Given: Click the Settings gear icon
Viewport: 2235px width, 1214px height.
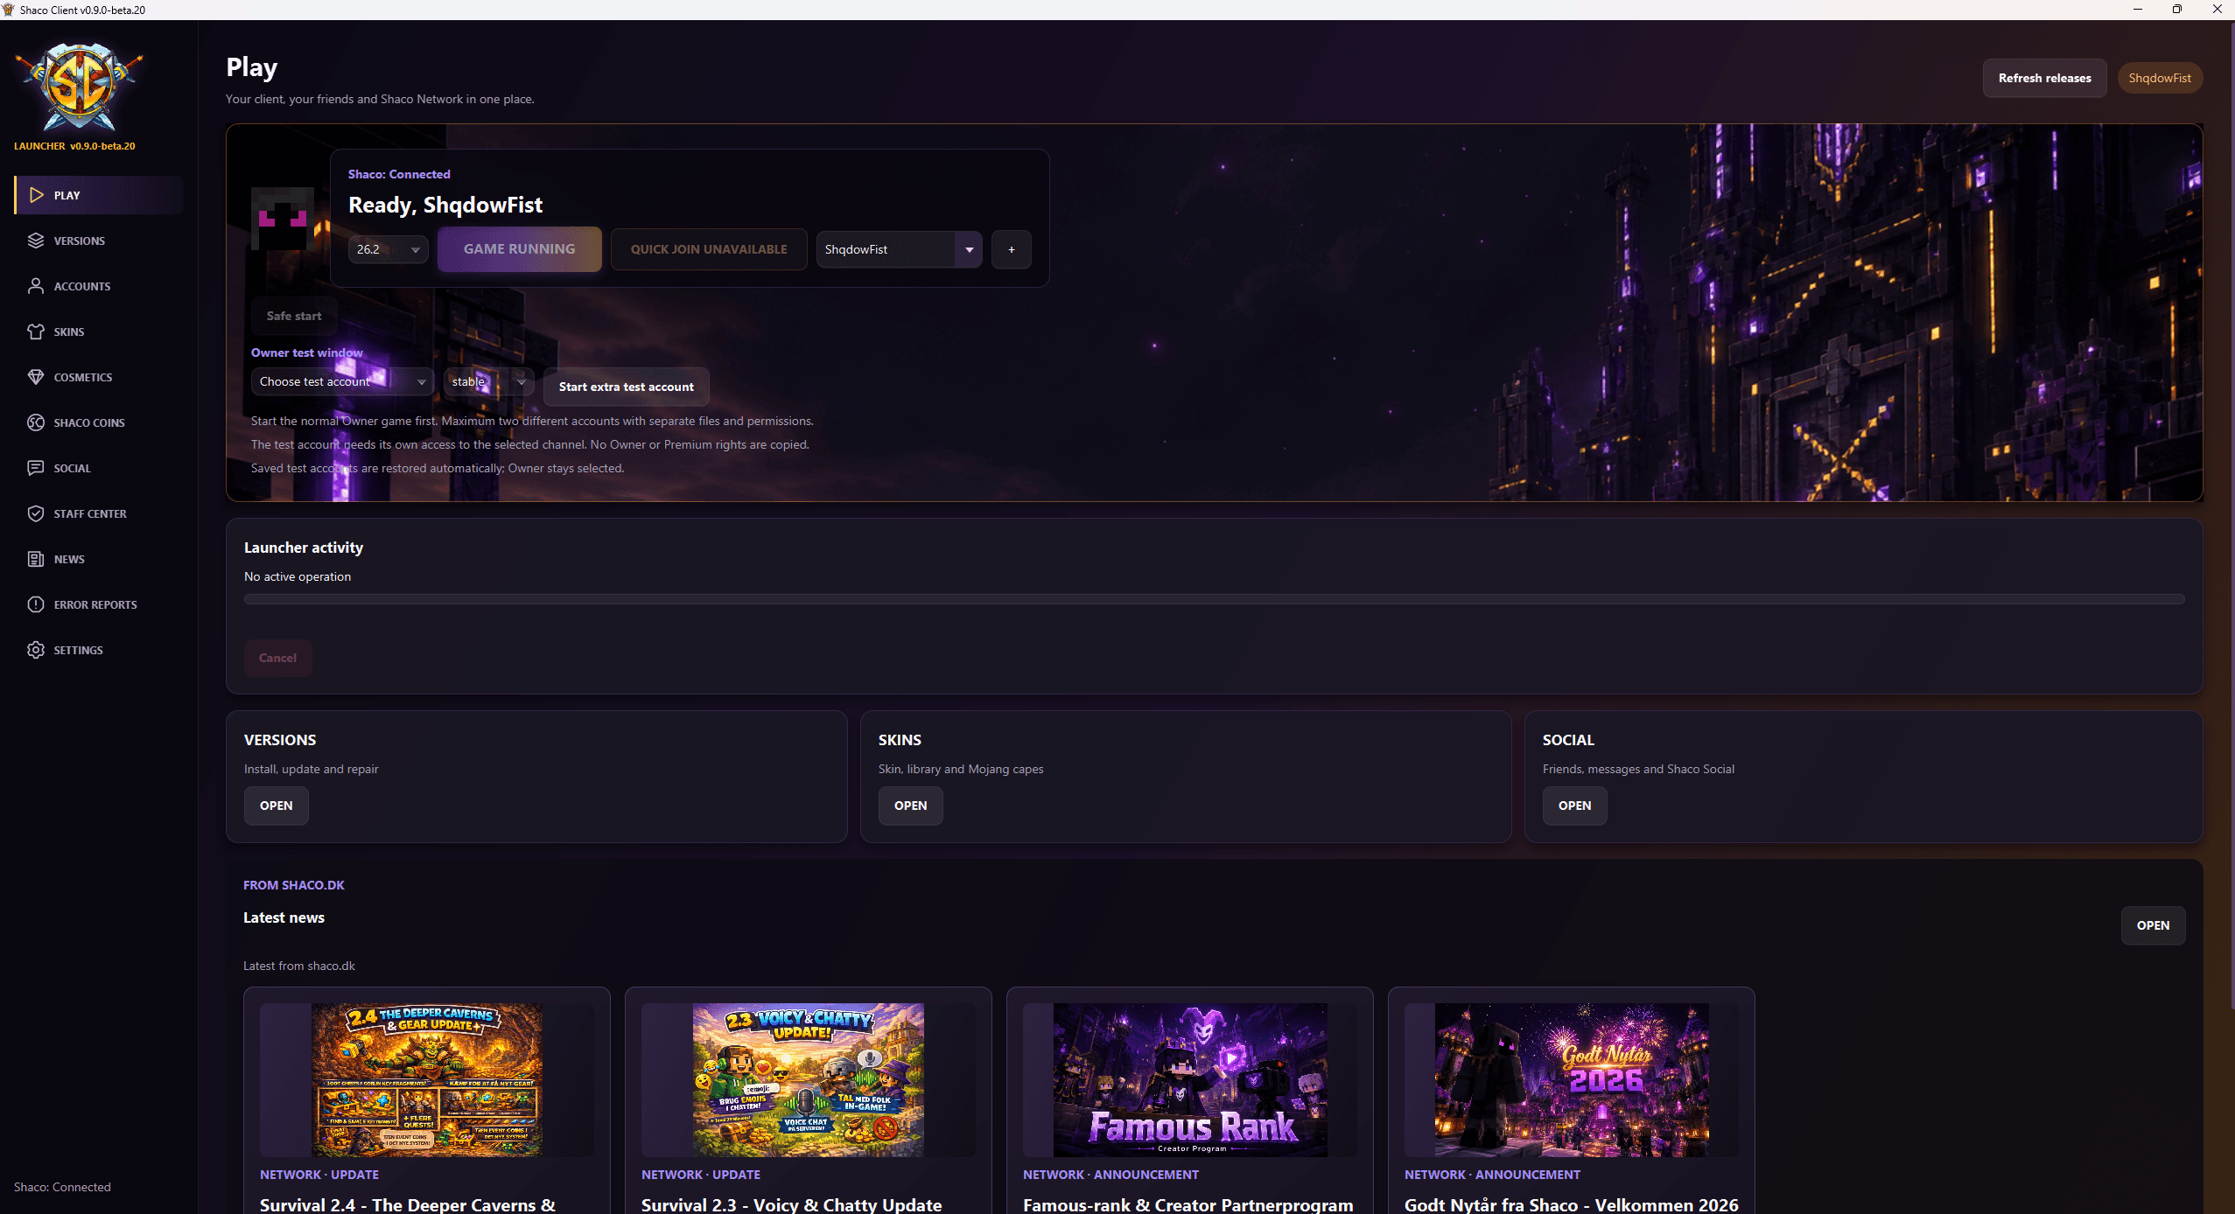Looking at the screenshot, I should (x=36, y=650).
